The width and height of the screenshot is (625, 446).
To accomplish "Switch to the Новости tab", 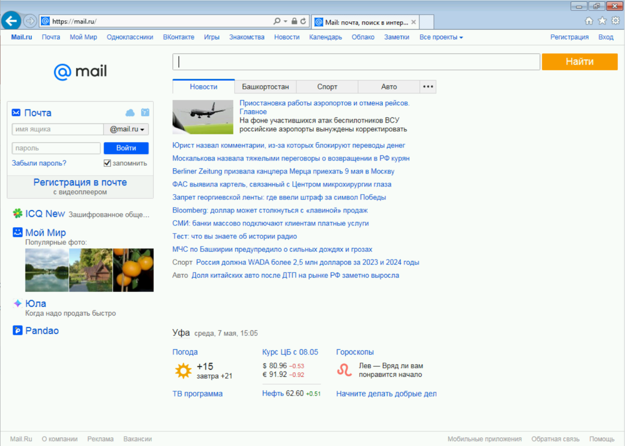I will 204,86.
